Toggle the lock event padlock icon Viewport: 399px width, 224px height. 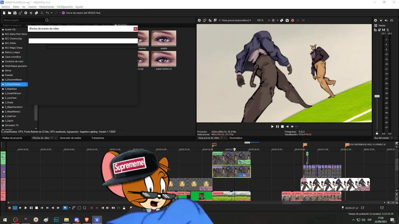(x=124, y=208)
